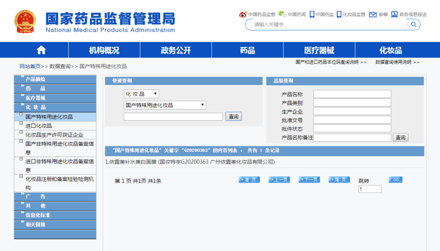Click the 政务信息报送 computer icon
Screen dimensions: 440x251
click(x=394, y=14)
